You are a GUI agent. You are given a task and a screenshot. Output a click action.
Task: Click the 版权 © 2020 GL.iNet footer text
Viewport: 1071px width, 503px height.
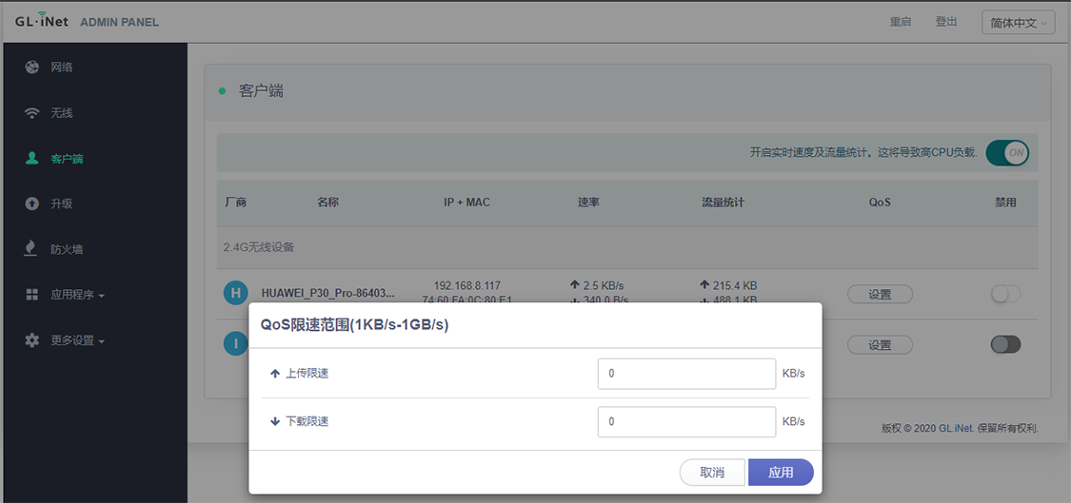tap(960, 429)
